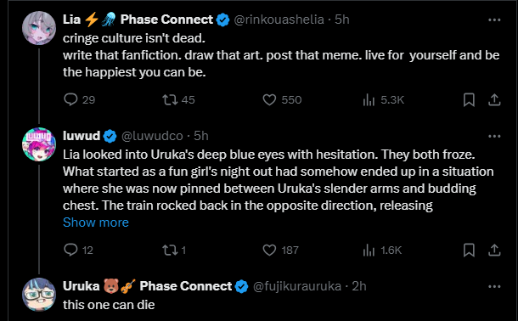Share Lia's tweet via share icon
Viewport: 518px width, 321px height.
click(x=494, y=99)
